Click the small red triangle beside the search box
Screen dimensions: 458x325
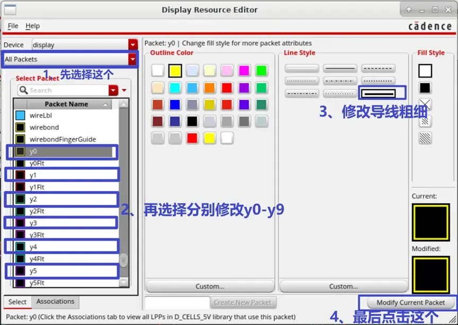124,90
